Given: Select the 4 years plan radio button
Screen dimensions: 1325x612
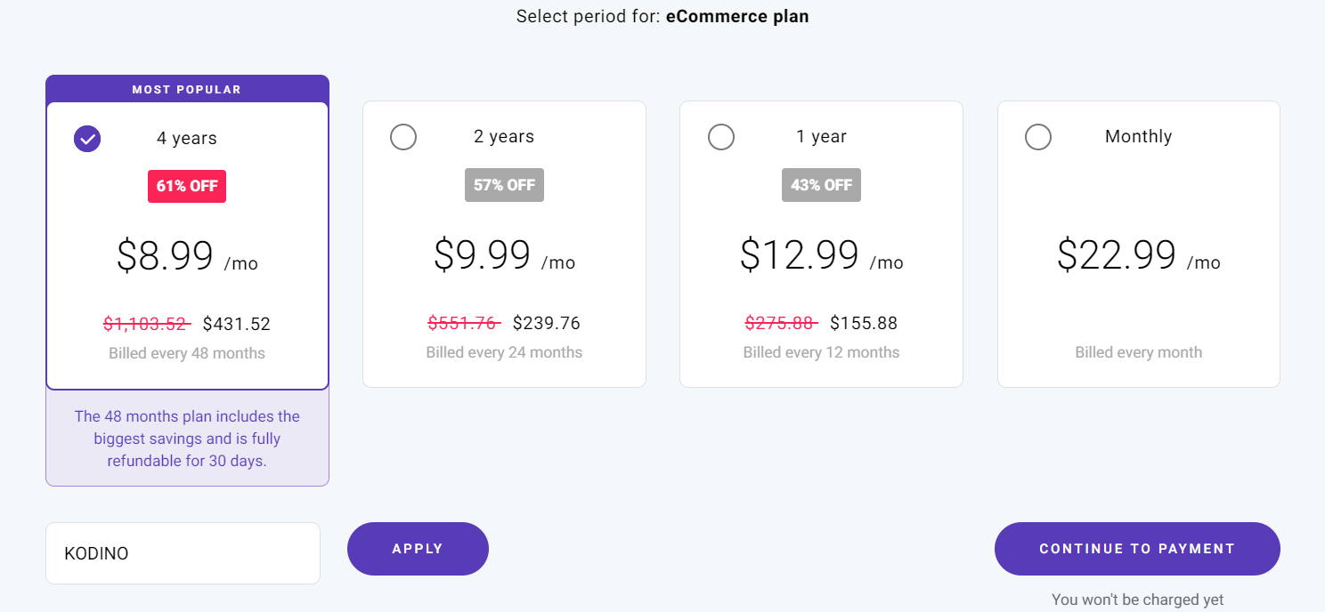Looking at the screenshot, I should point(87,139).
